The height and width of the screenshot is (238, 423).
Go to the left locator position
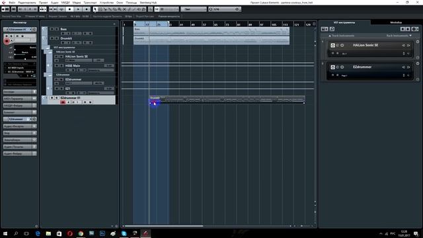(x=51, y=9)
